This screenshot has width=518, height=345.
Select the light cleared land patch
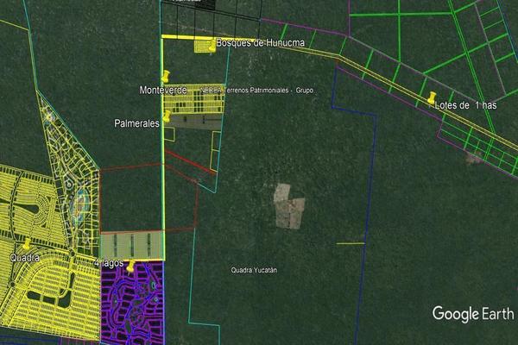(x=288, y=205)
